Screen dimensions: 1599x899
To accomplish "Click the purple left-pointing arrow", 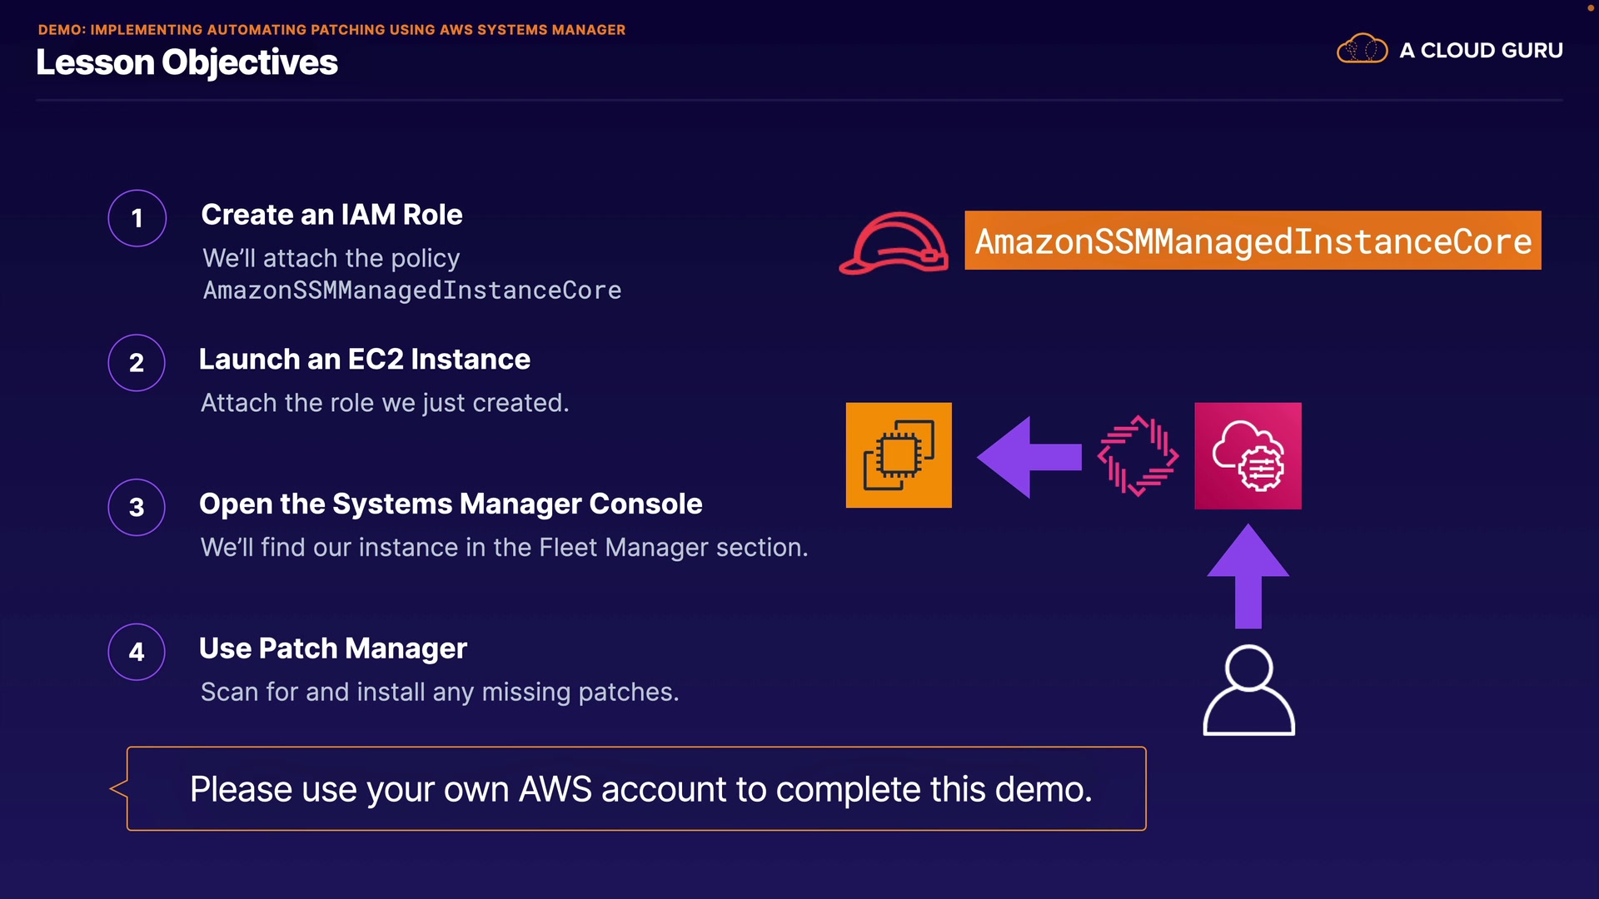I will [x=1029, y=457].
